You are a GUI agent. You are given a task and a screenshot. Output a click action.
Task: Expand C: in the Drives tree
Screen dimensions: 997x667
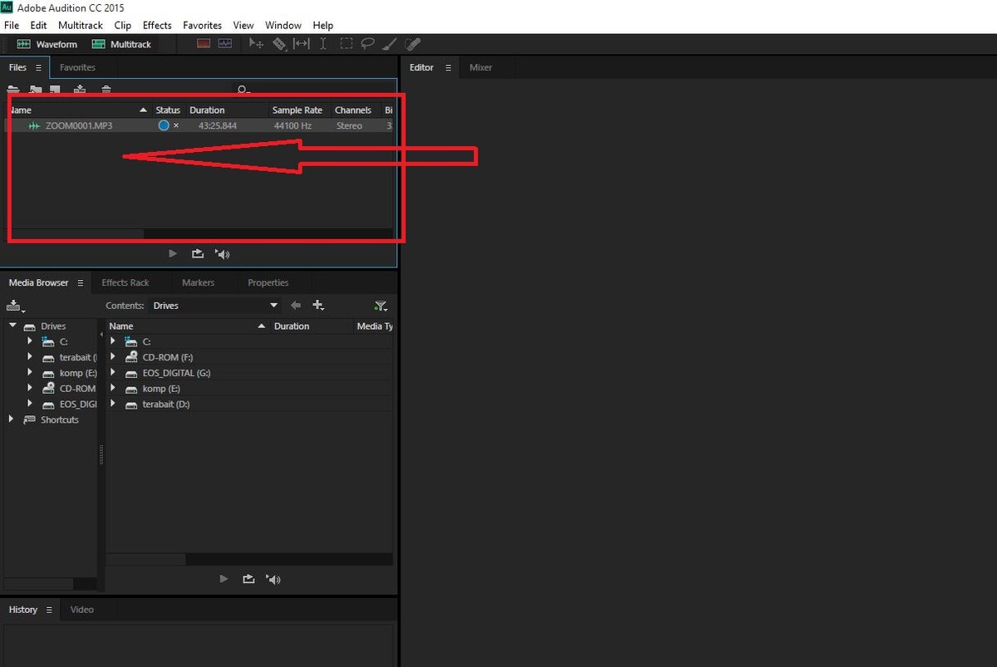[x=30, y=341]
